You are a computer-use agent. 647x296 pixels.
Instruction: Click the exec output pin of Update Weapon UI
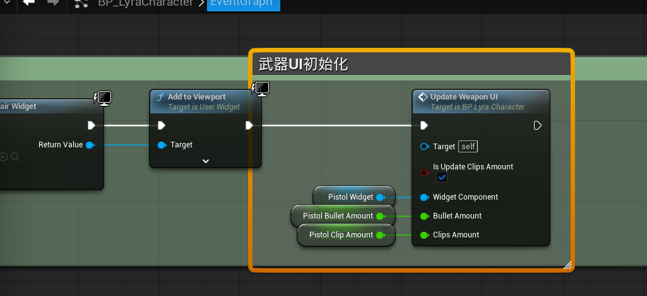(x=538, y=125)
